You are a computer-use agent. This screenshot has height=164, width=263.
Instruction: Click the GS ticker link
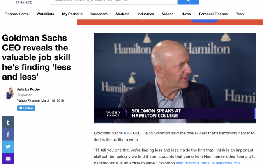pos(128,133)
